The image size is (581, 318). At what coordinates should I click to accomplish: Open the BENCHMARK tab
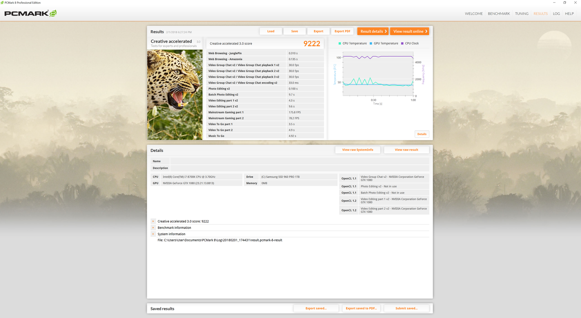(499, 14)
